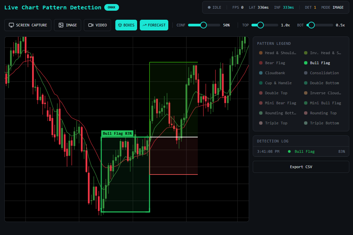
Task: Click the Forecast trend arrow icon
Action: click(144, 25)
